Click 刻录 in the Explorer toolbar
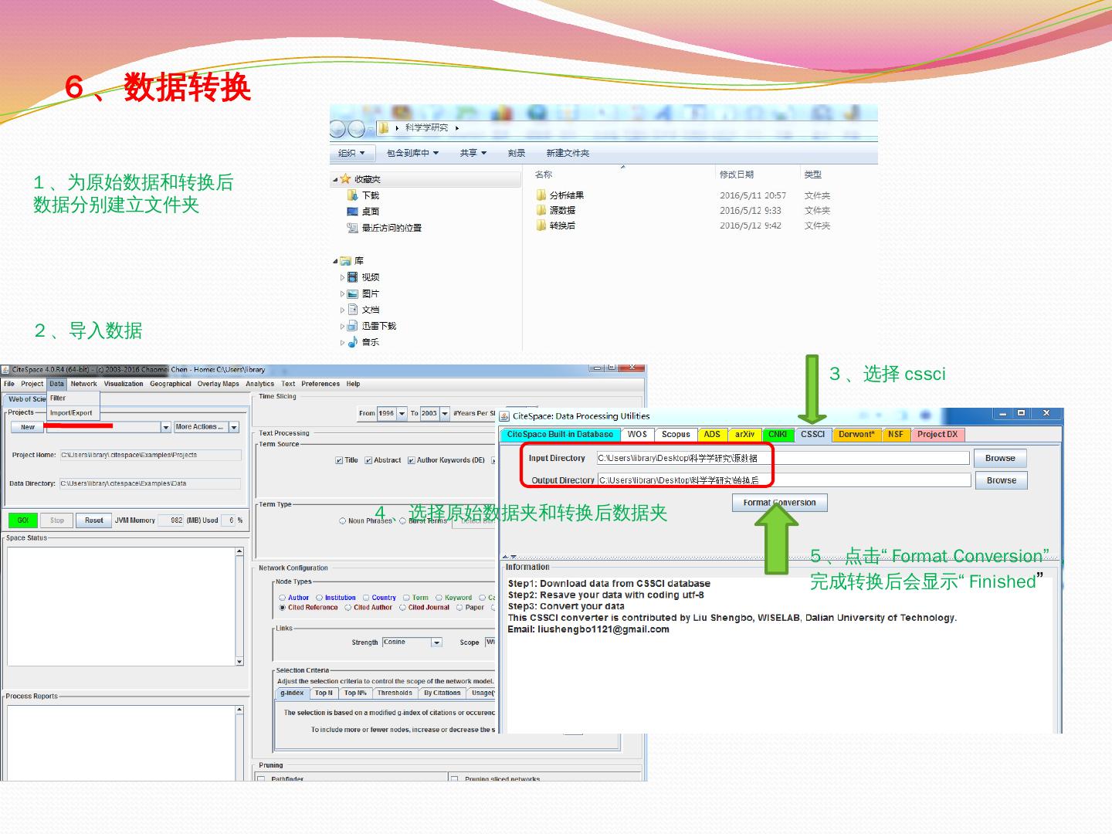 pyautogui.click(x=517, y=153)
